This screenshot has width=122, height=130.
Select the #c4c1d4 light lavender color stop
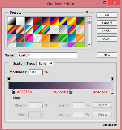click(112, 91)
